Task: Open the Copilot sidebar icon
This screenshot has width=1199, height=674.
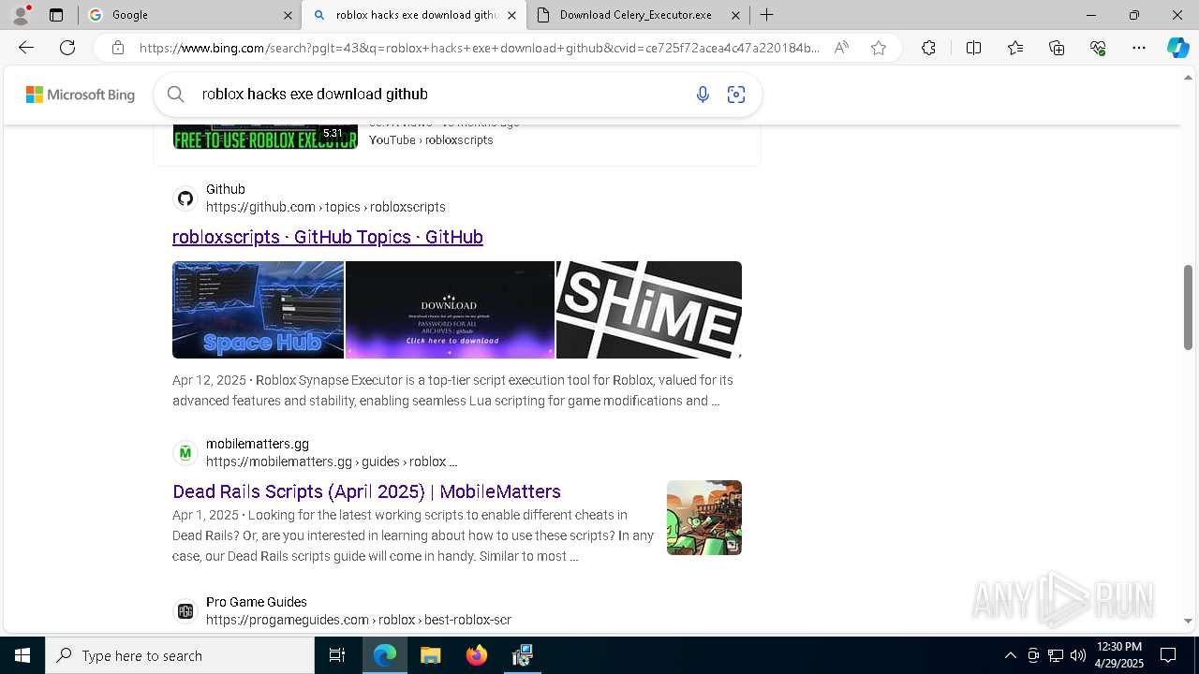Action: (1177, 48)
